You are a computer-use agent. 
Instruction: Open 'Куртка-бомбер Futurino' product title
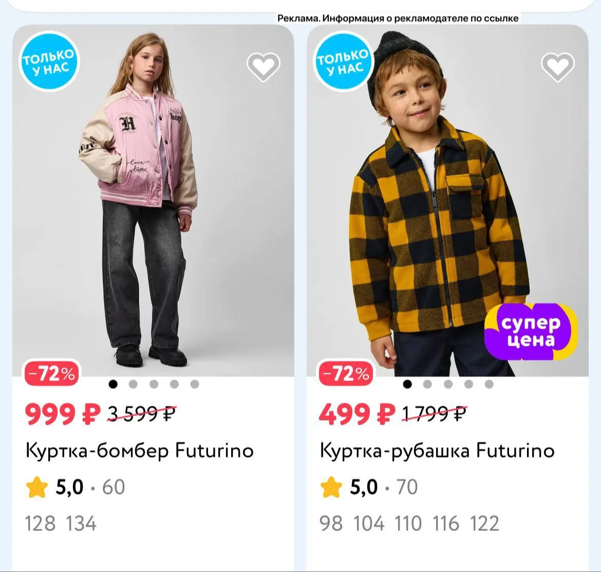pyautogui.click(x=140, y=450)
